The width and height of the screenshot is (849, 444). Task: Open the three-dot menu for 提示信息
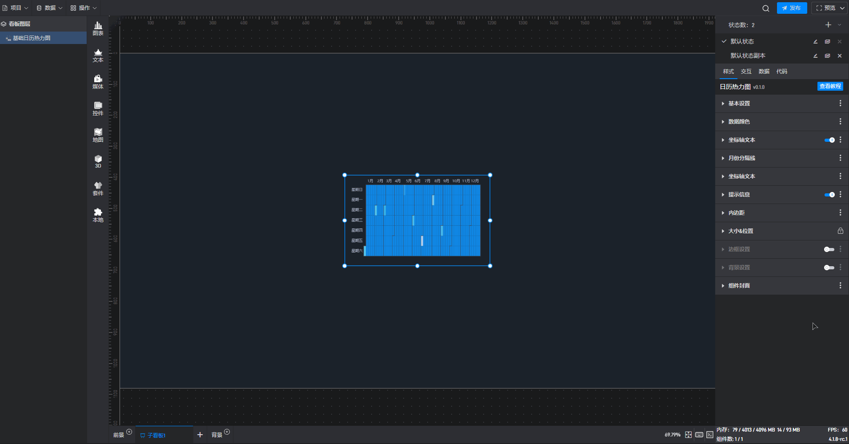[x=840, y=194]
